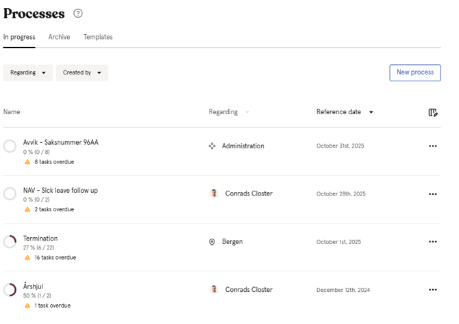Sort by the Reference date column arrow
Screen dimensions: 459x324
click(x=371, y=112)
